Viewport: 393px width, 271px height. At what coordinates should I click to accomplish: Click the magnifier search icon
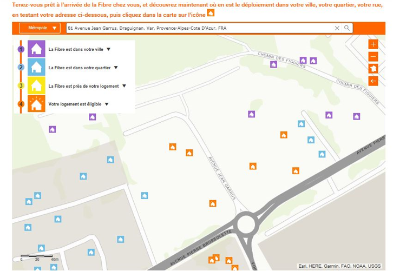point(347,28)
